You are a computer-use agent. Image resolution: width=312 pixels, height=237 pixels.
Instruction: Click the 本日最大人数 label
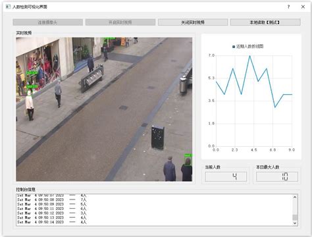click(268, 167)
